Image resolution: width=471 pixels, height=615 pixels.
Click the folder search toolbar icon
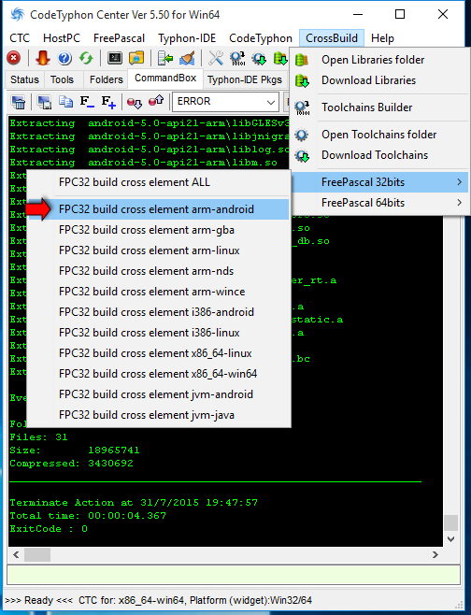pyautogui.click(x=136, y=59)
